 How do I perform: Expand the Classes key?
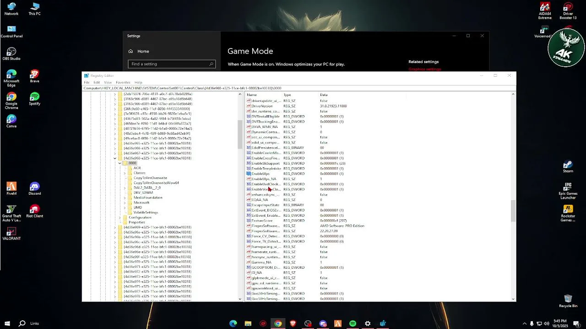pyautogui.click(x=125, y=173)
